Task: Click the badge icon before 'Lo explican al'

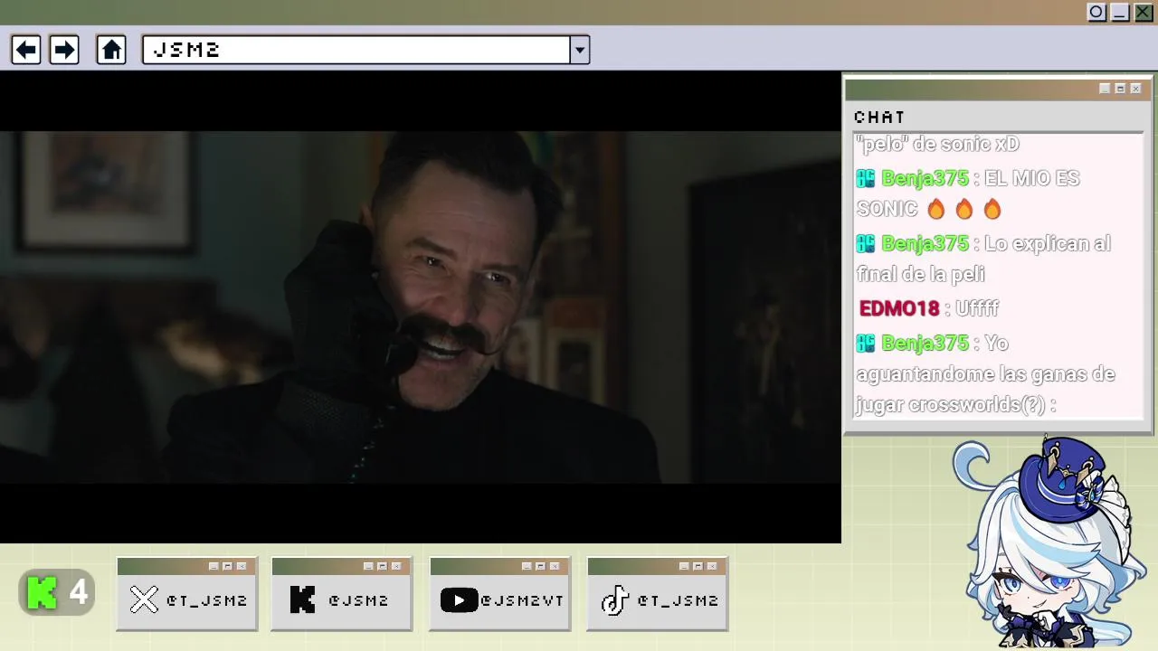Action: click(866, 243)
